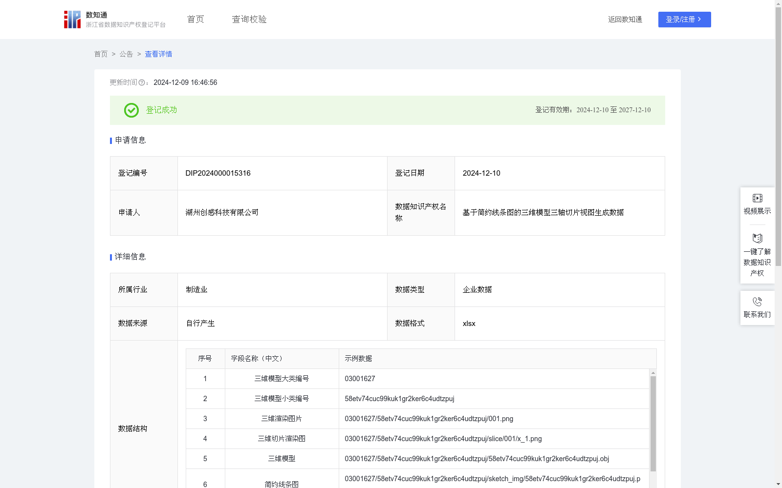
Task: Click the help icon beside 更新时间
Action: click(142, 82)
